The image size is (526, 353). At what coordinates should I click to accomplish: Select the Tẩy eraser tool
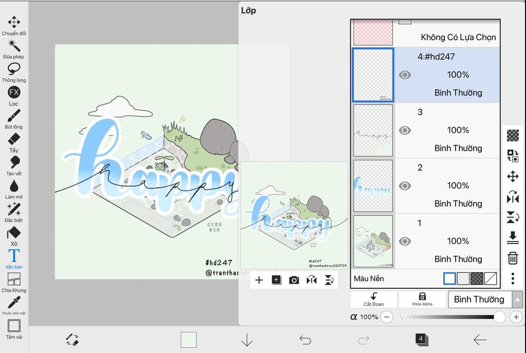[14, 143]
